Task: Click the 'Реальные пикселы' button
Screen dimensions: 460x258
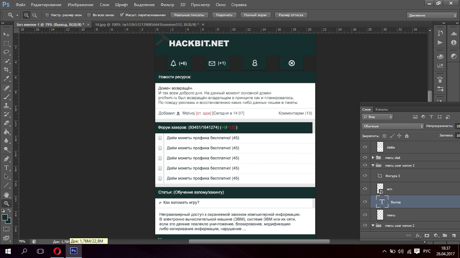Action: (189, 15)
